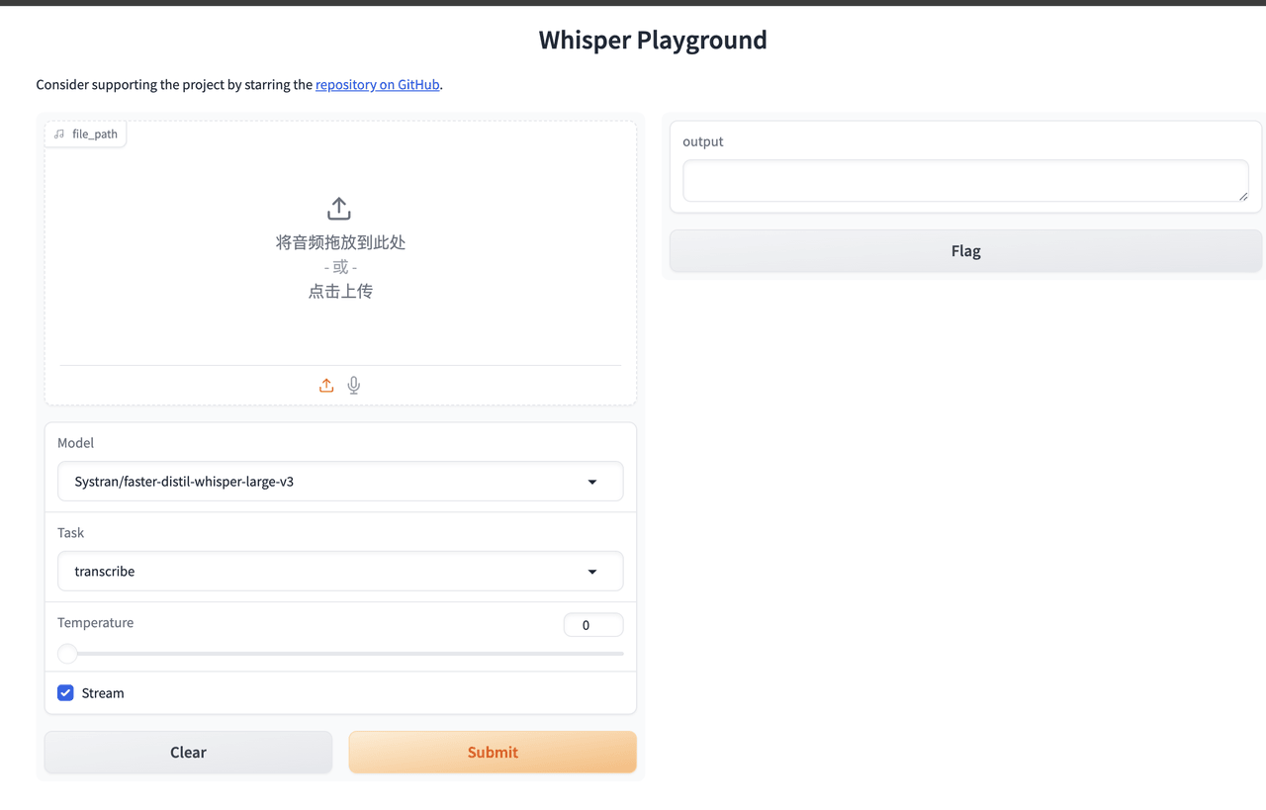Open the repository on GitHub link

point(377,85)
